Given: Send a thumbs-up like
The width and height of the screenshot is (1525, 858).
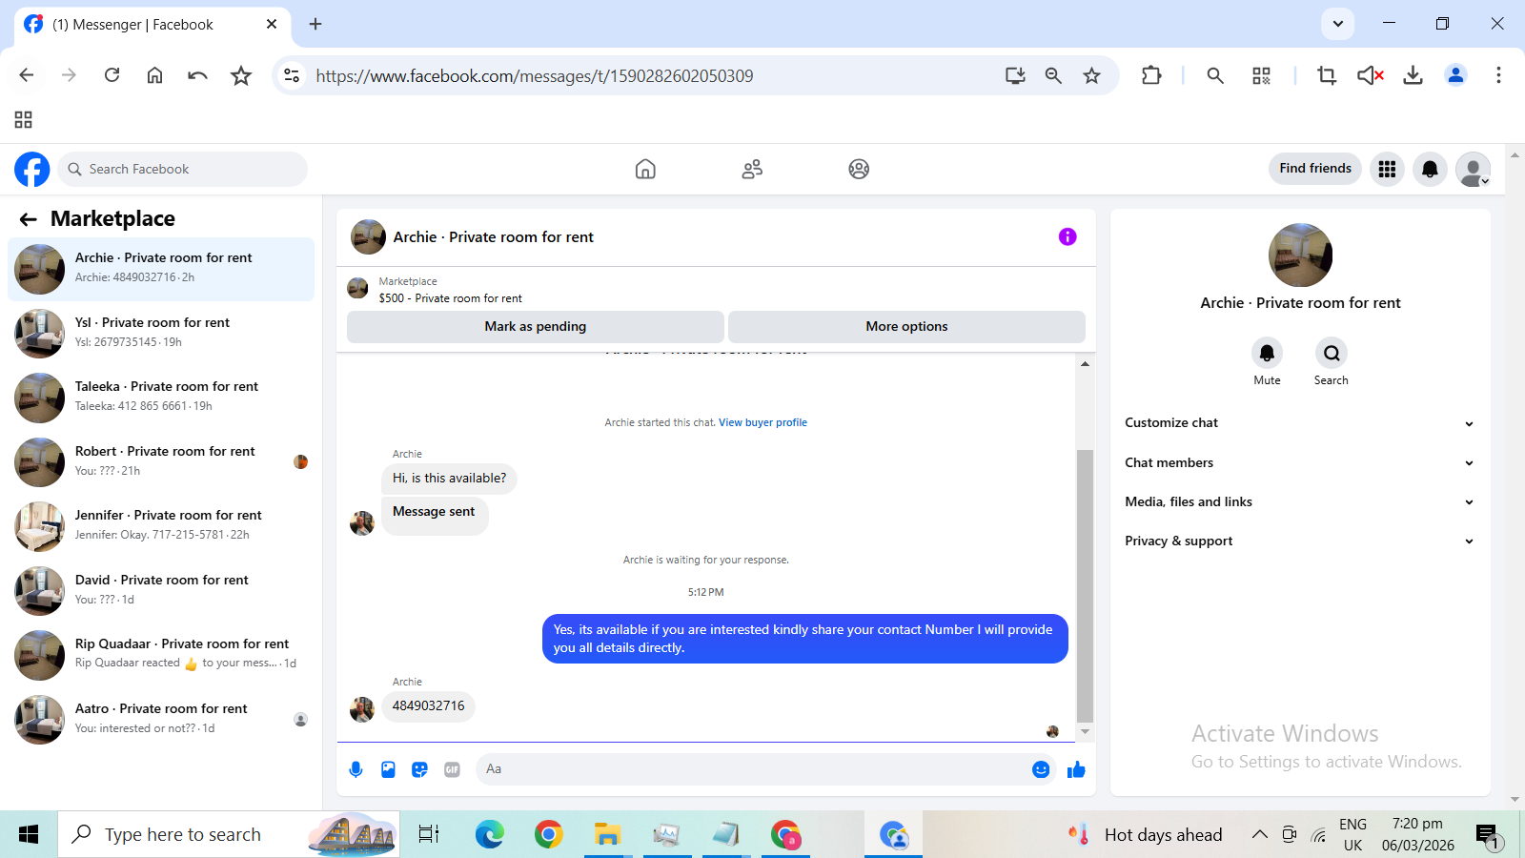Looking at the screenshot, I should [1076, 769].
